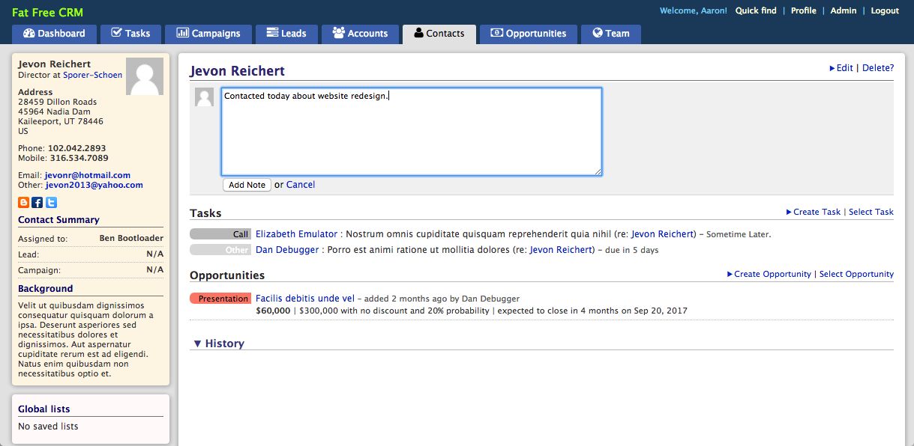Click the small avatar beside the note box
The height and width of the screenshot is (446, 914).
204,97
